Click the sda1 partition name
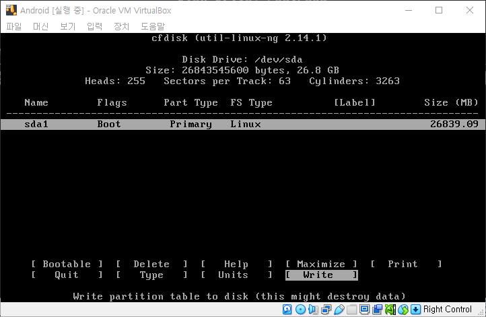Screen dimensions: 486x317 [x=36, y=125]
